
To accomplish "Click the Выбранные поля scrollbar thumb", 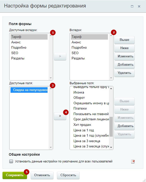I will (111, 127).
